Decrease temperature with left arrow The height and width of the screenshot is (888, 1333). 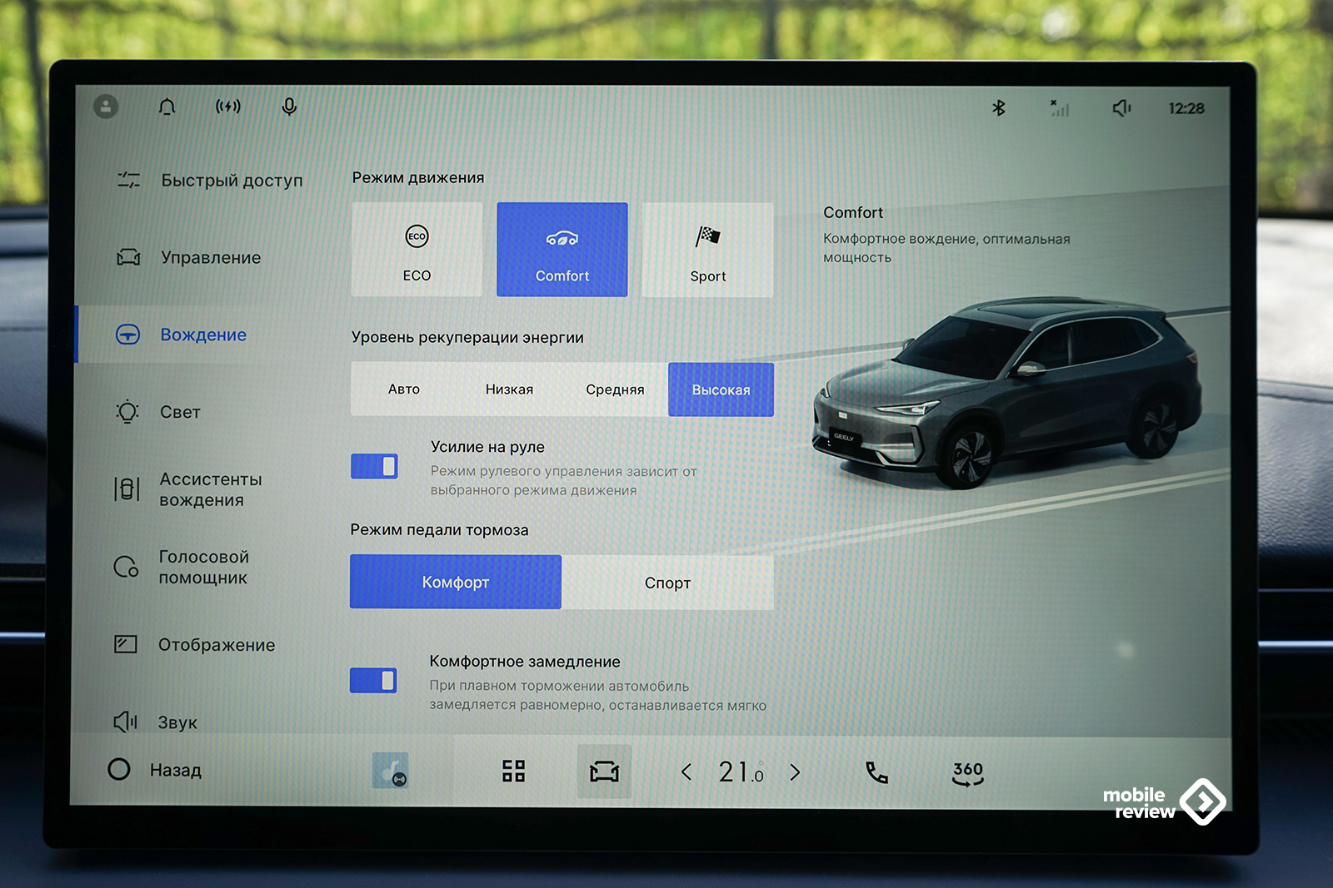pos(686,772)
